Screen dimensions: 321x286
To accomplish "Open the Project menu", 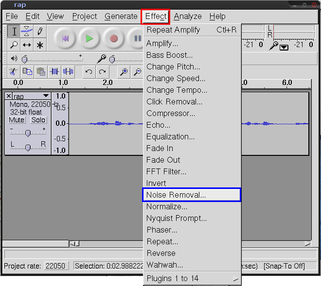I will tap(85, 16).
